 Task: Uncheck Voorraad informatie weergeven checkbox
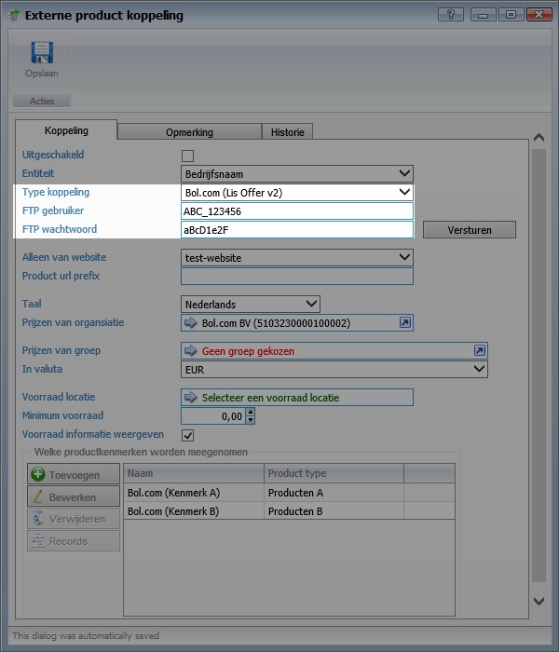click(187, 435)
